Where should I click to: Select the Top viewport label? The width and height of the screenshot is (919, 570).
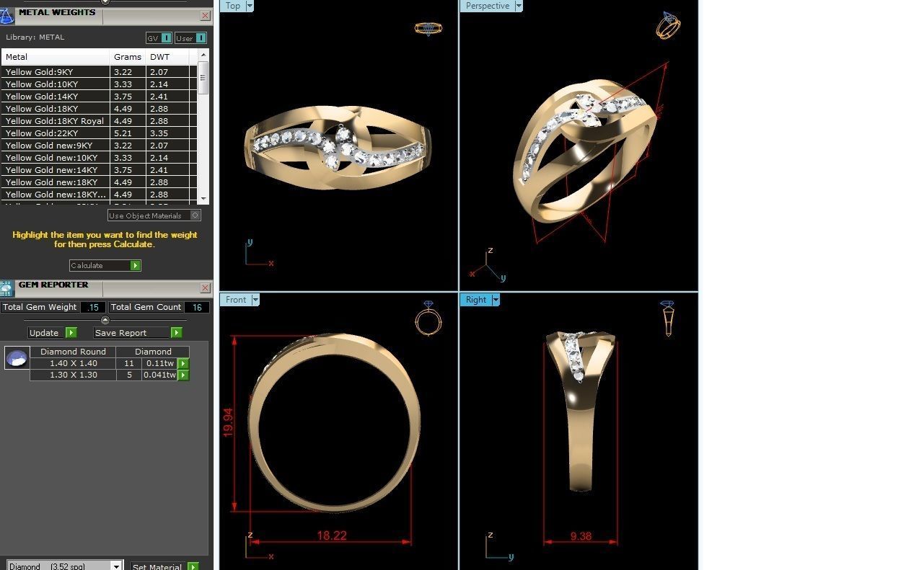point(233,6)
